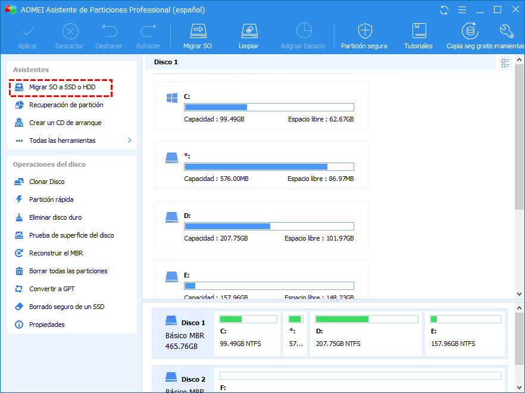Open disk Propiedades
The width and height of the screenshot is (525, 393).
47,325
